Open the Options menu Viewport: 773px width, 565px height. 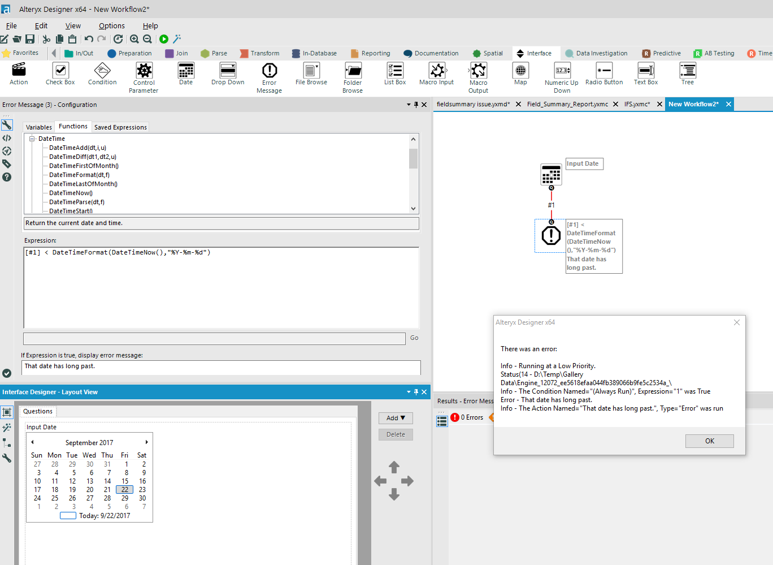111,25
